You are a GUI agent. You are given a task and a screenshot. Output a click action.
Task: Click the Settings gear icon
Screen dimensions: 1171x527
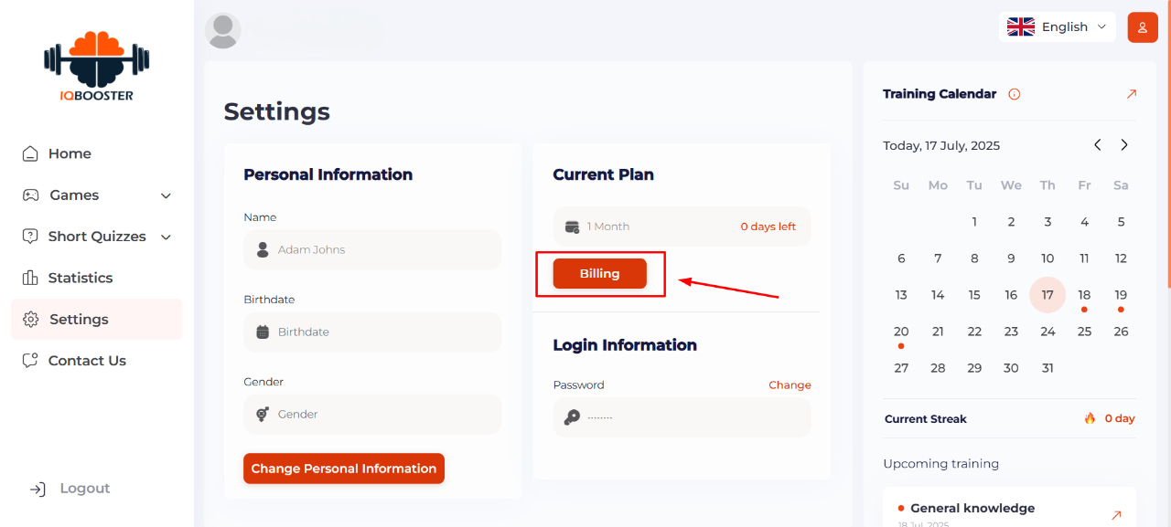pyautogui.click(x=30, y=319)
